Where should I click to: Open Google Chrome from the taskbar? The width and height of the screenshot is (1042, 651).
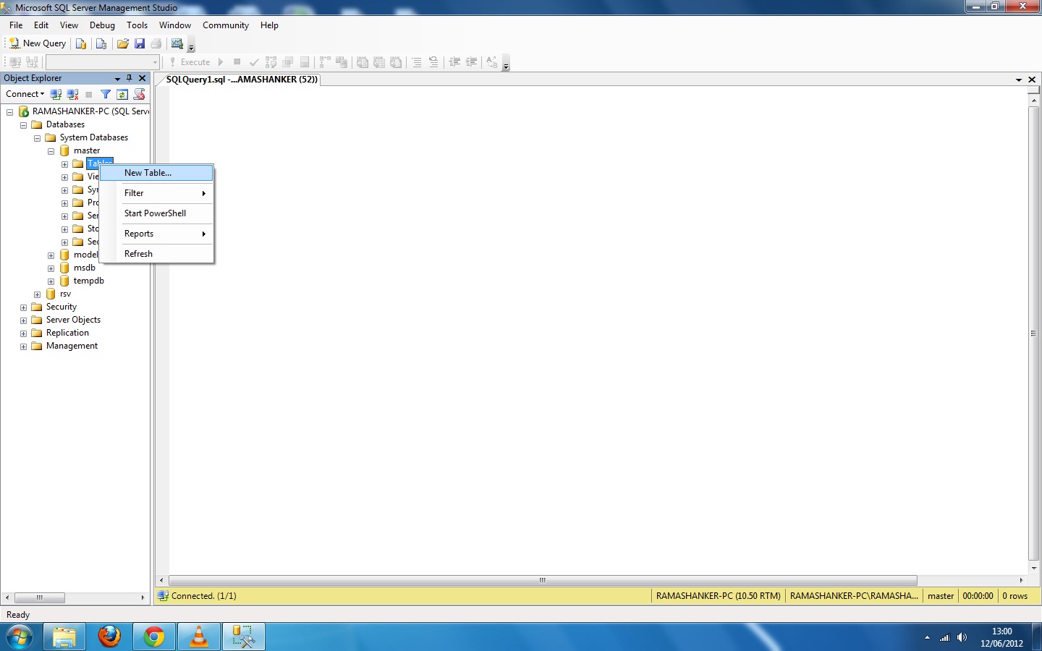pyautogui.click(x=153, y=637)
